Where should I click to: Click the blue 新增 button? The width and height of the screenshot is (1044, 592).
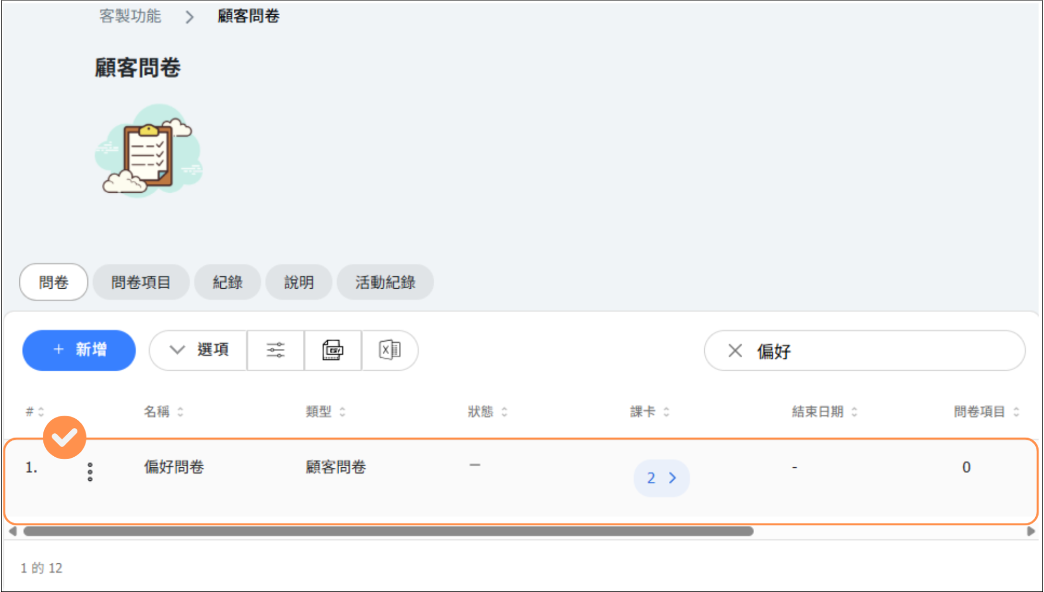79,350
